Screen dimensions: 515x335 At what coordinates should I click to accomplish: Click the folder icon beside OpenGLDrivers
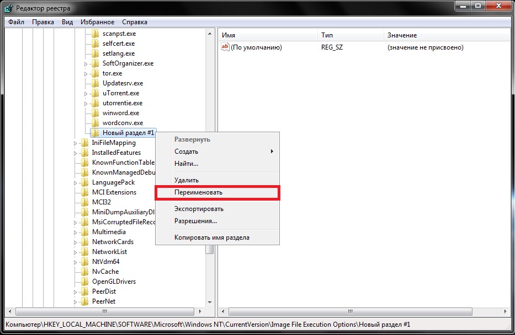coord(84,282)
